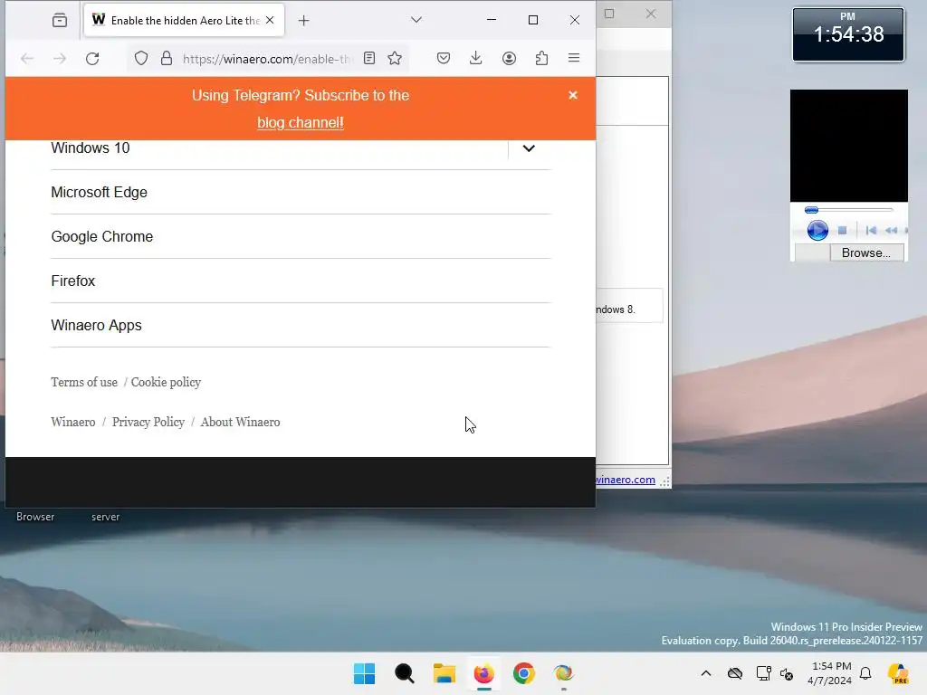Select the Winaero Aero Lite tab

coord(184,20)
